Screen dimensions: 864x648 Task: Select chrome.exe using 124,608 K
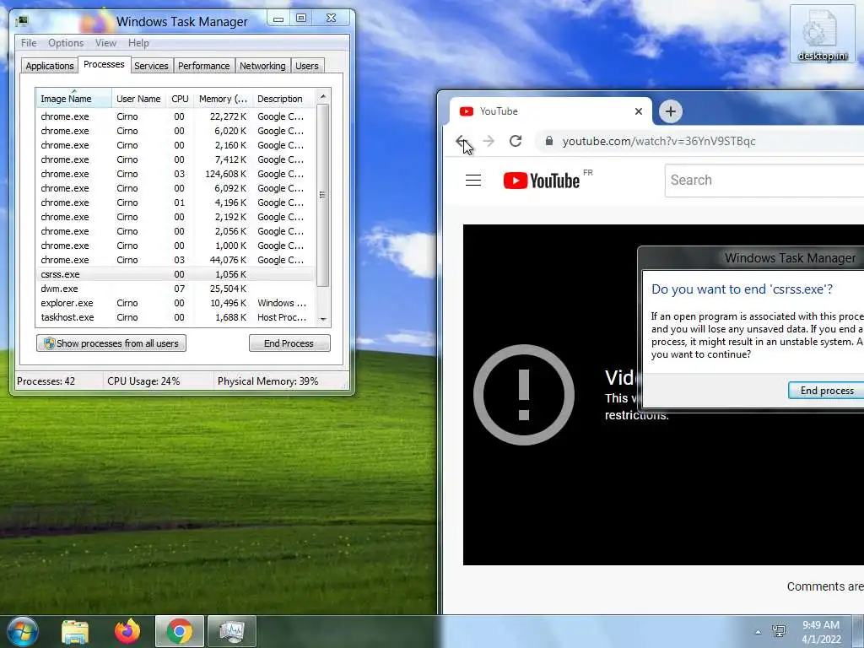point(175,174)
